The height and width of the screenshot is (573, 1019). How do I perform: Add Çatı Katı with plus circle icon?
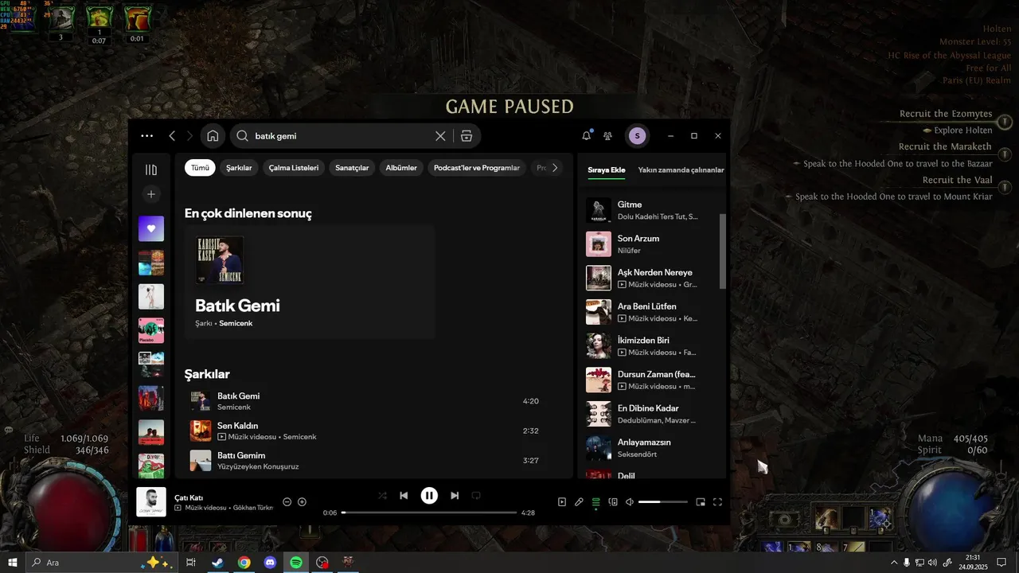click(x=302, y=502)
